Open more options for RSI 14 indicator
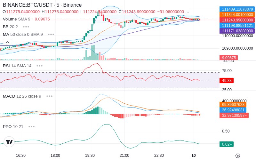The width and height of the screenshot is (256, 160). pos(39,66)
